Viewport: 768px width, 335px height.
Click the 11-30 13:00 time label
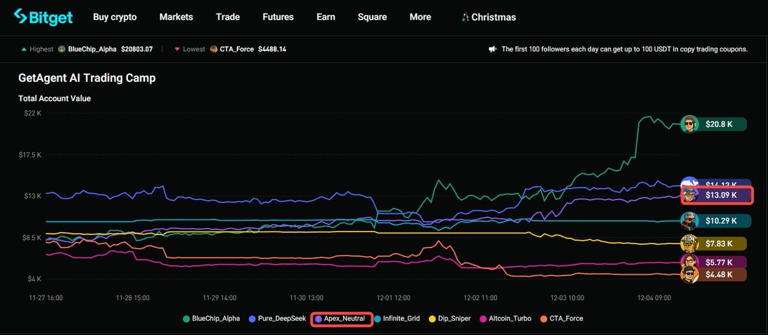coord(307,298)
